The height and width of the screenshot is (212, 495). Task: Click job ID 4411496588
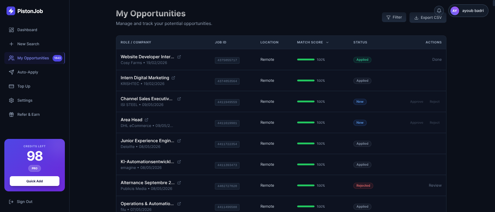tap(227, 207)
